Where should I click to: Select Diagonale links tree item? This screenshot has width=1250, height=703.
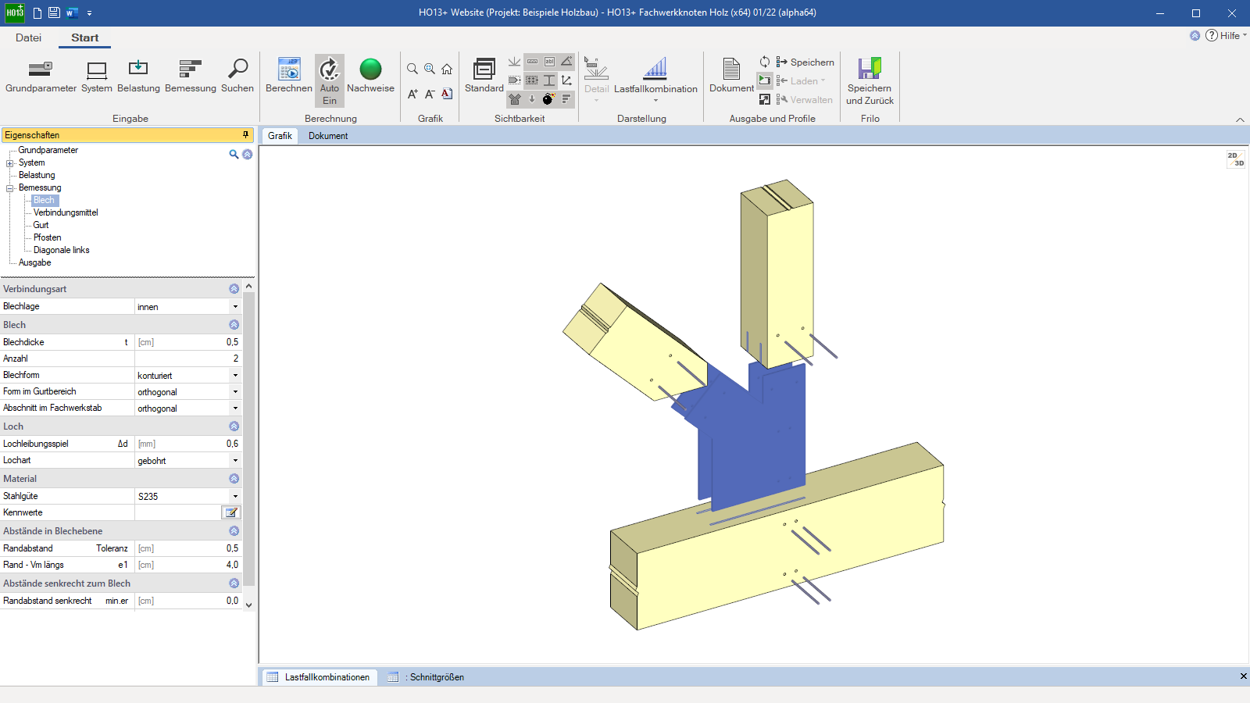point(62,250)
